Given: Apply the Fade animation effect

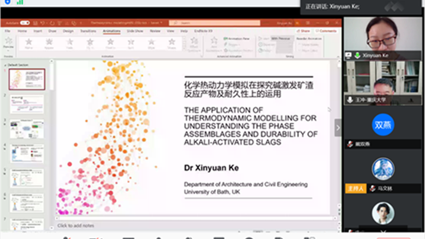Looking at the screenshot, I should (70, 44).
